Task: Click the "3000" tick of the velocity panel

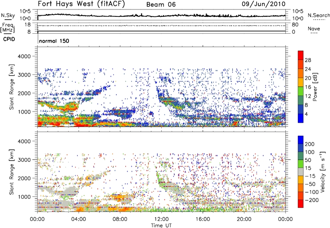Action: (x=24, y=160)
